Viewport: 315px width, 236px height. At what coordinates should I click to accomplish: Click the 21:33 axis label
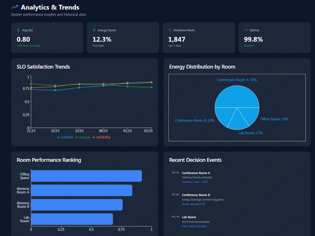31,131
